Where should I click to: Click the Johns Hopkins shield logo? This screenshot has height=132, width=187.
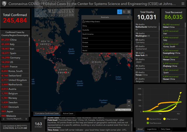point(4,4)
